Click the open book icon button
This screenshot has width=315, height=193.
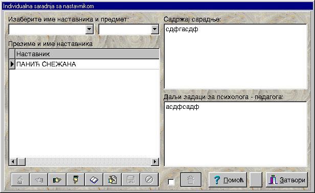[x=94, y=180]
